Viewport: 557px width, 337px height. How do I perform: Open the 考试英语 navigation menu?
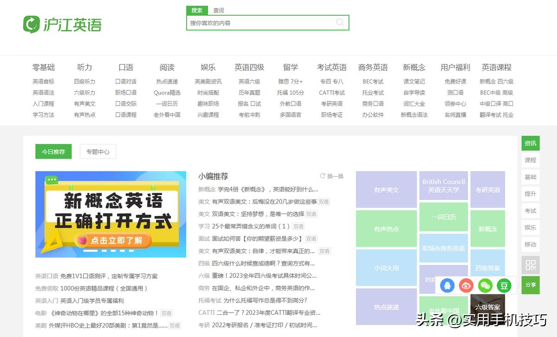pos(331,67)
